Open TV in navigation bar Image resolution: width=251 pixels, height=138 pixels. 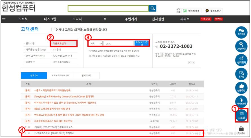point(104,19)
